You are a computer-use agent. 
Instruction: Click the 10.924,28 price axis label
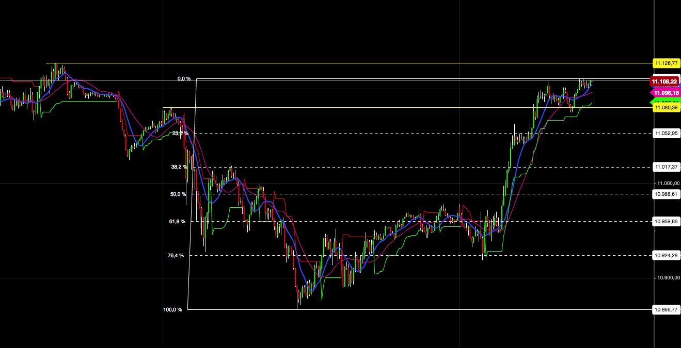666,255
